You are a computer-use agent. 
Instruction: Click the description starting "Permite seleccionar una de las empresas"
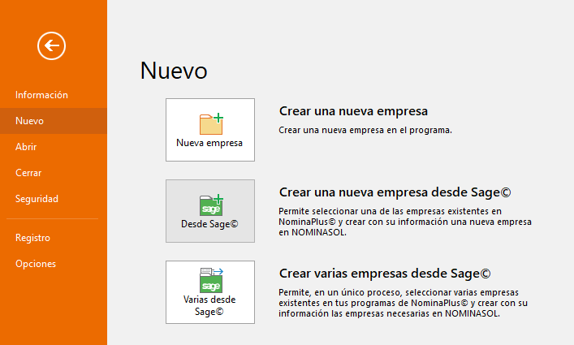click(x=405, y=222)
